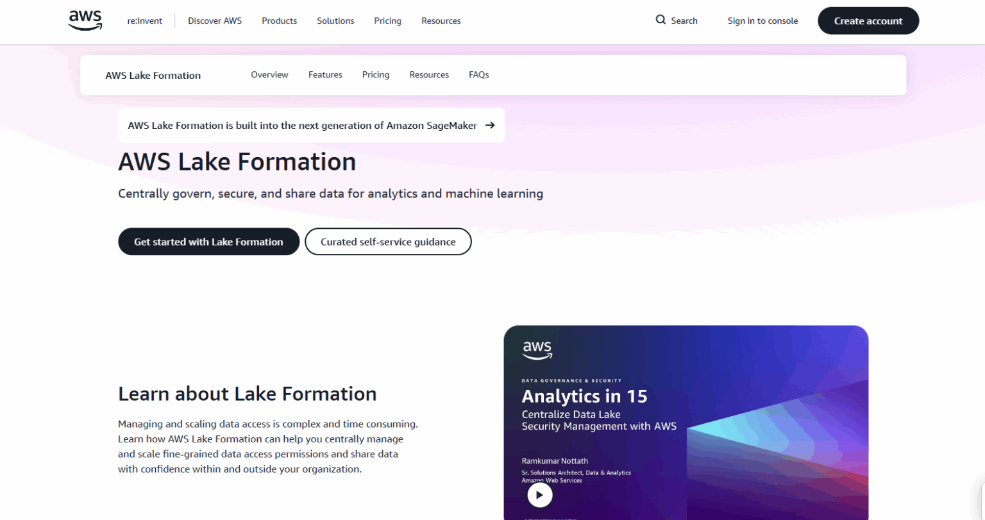
Task: Open the Discover AWS menu
Action: [x=215, y=21]
